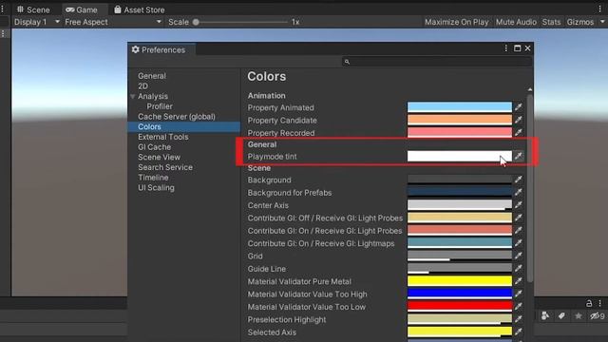Viewport: 608px width, 342px height.
Task: Open Cache Server (global) settings
Action: 177,116
